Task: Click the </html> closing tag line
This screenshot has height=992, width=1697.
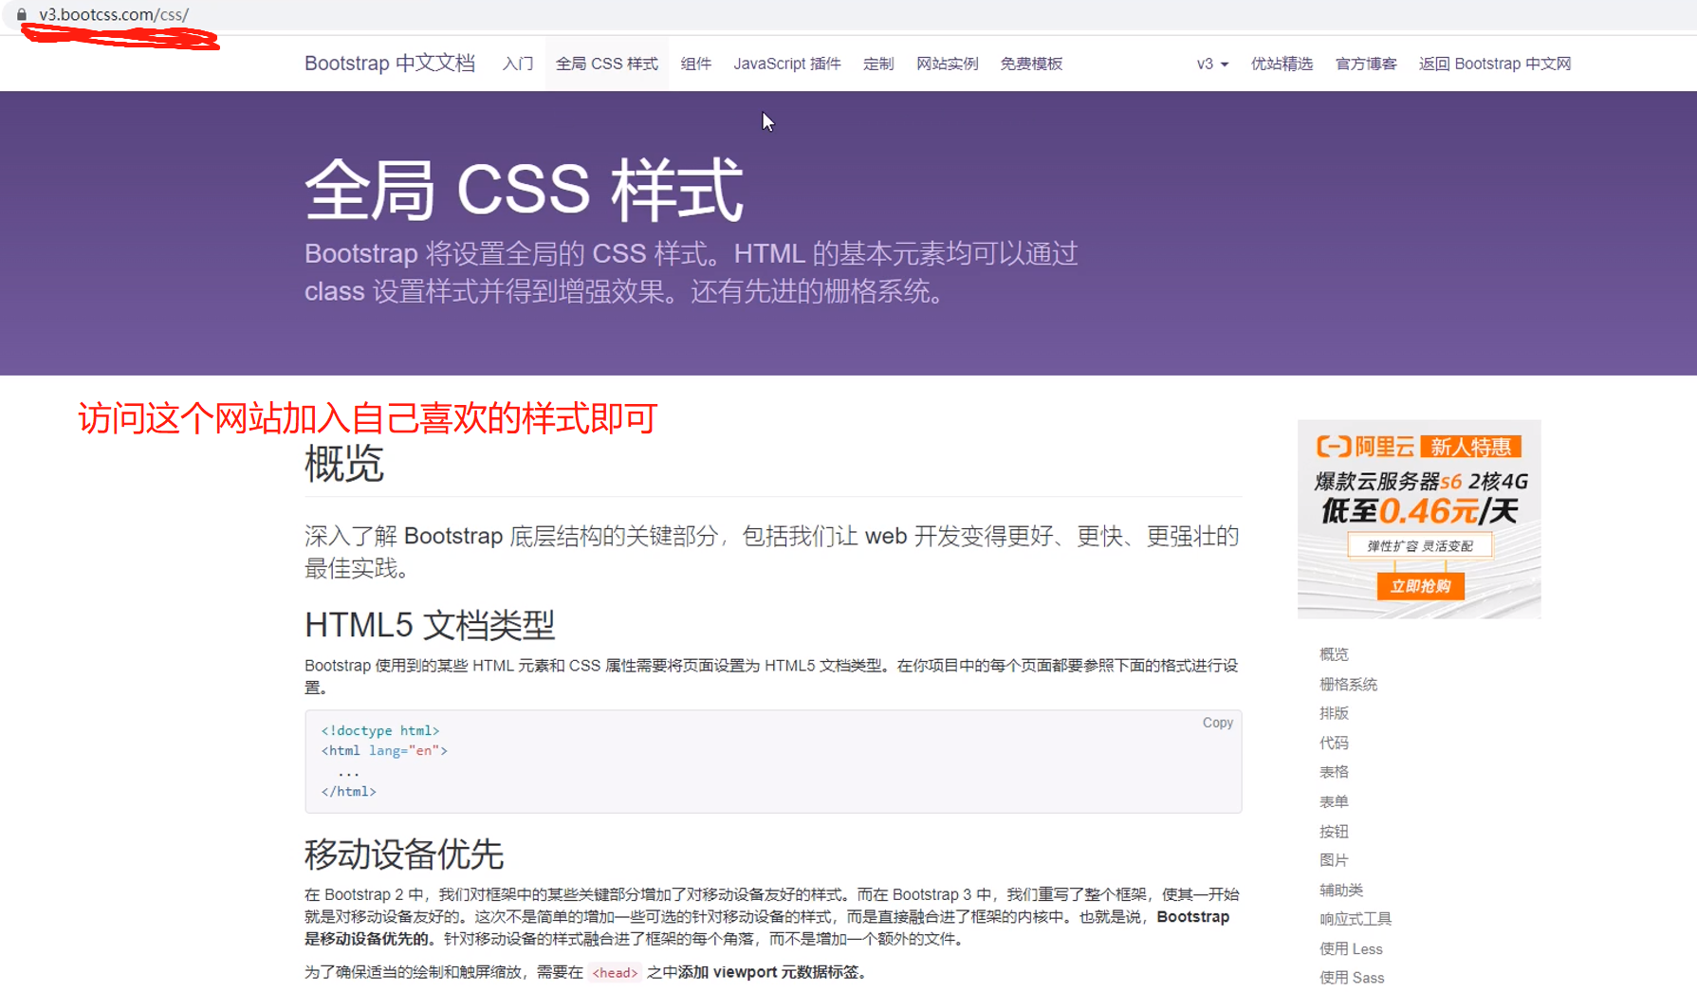Action: point(349,791)
